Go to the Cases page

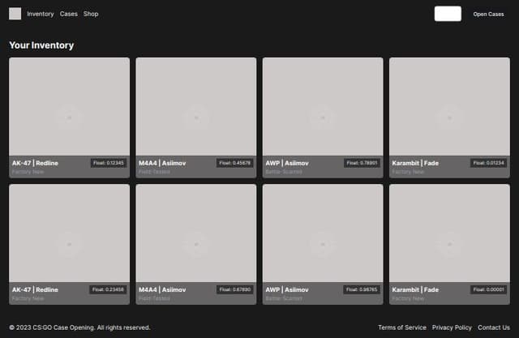pos(68,14)
